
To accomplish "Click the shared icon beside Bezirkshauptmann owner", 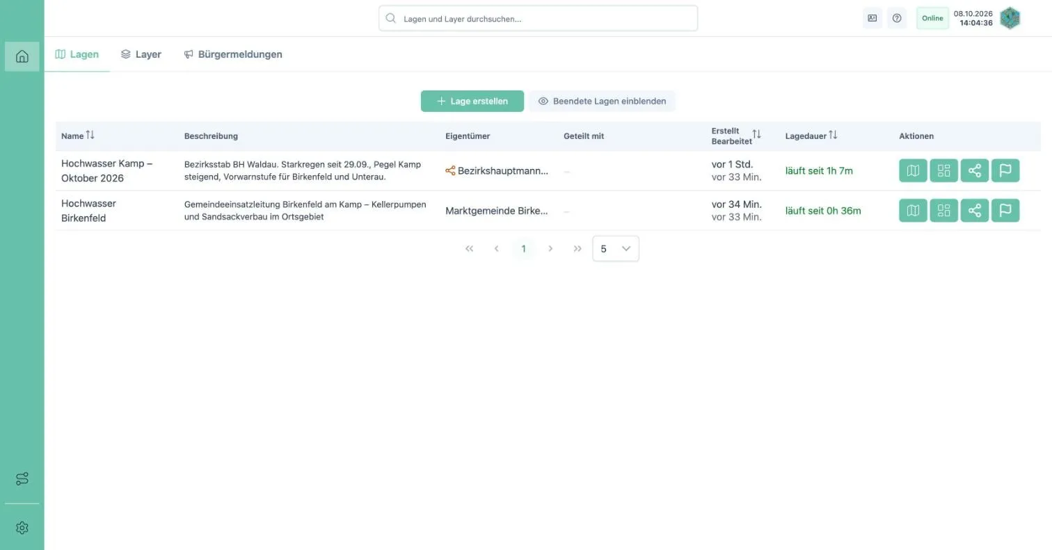I will pyautogui.click(x=450, y=170).
